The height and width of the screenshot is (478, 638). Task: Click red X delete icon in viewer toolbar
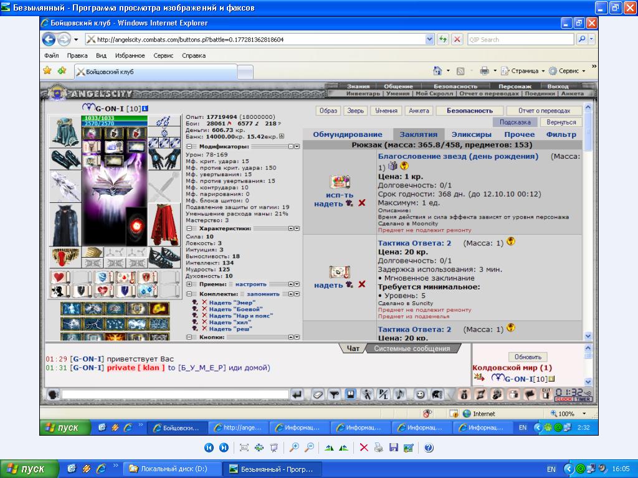[x=364, y=448]
